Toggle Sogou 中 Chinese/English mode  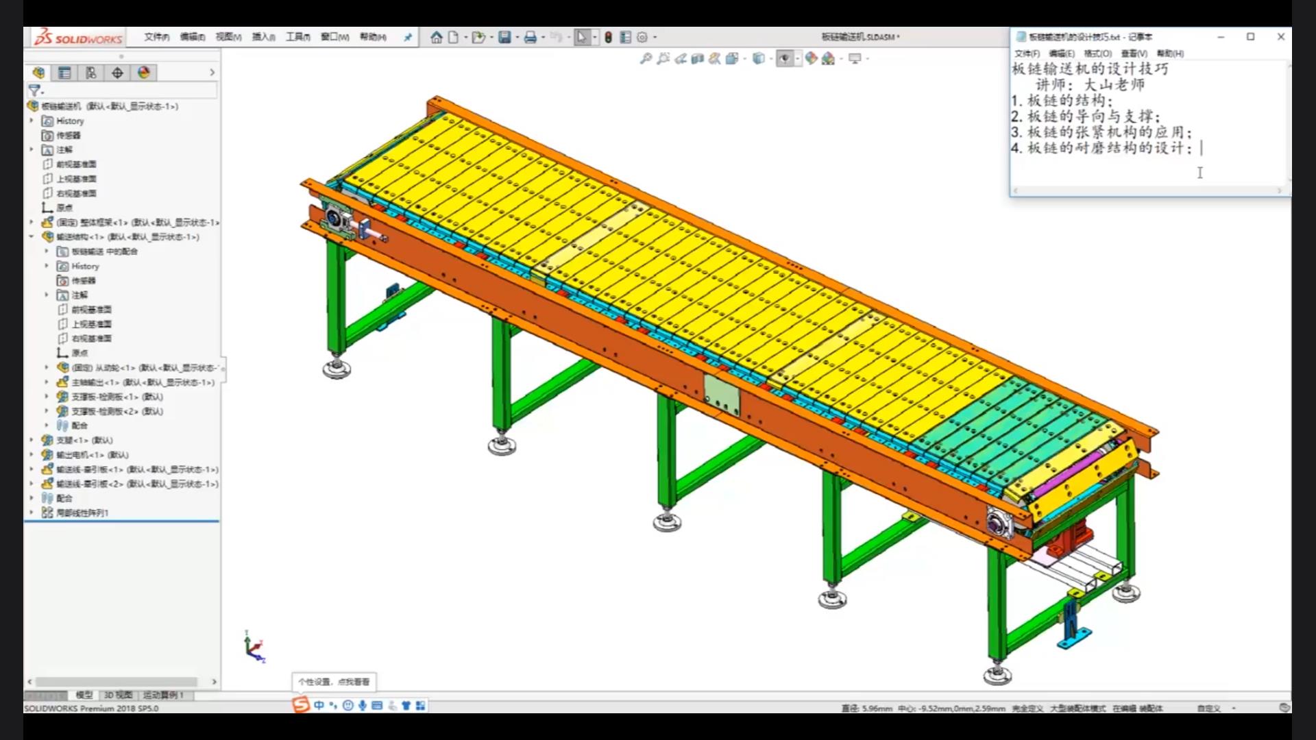pyautogui.click(x=319, y=705)
